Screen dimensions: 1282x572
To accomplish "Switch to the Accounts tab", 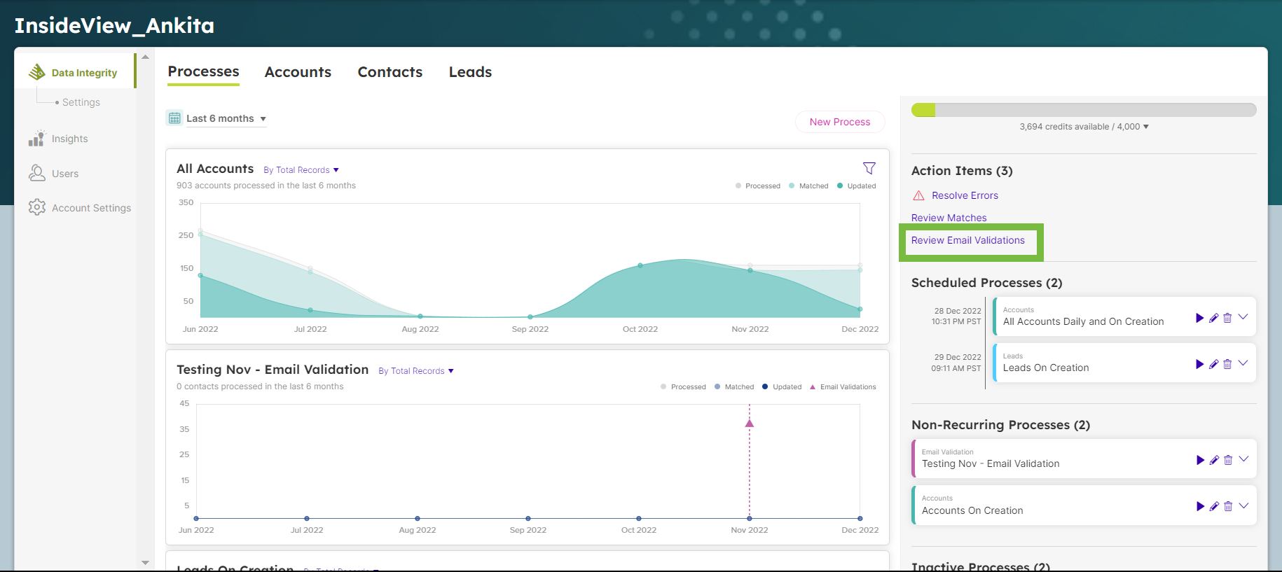I will (x=298, y=72).
